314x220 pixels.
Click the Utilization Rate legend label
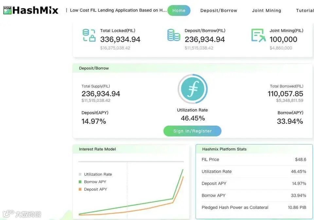(98, 174)
